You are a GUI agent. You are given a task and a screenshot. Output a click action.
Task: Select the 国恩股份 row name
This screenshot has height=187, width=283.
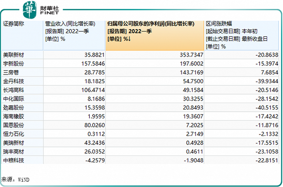point(14,125)
